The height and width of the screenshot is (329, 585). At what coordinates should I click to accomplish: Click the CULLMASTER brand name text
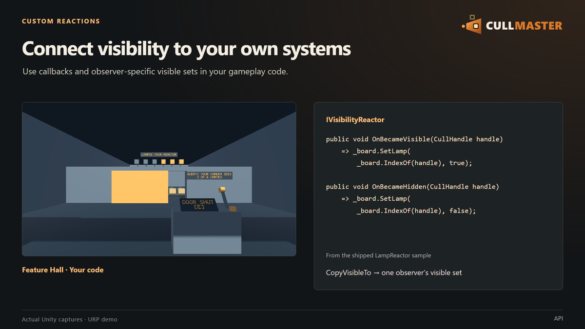tap(524, 25)
